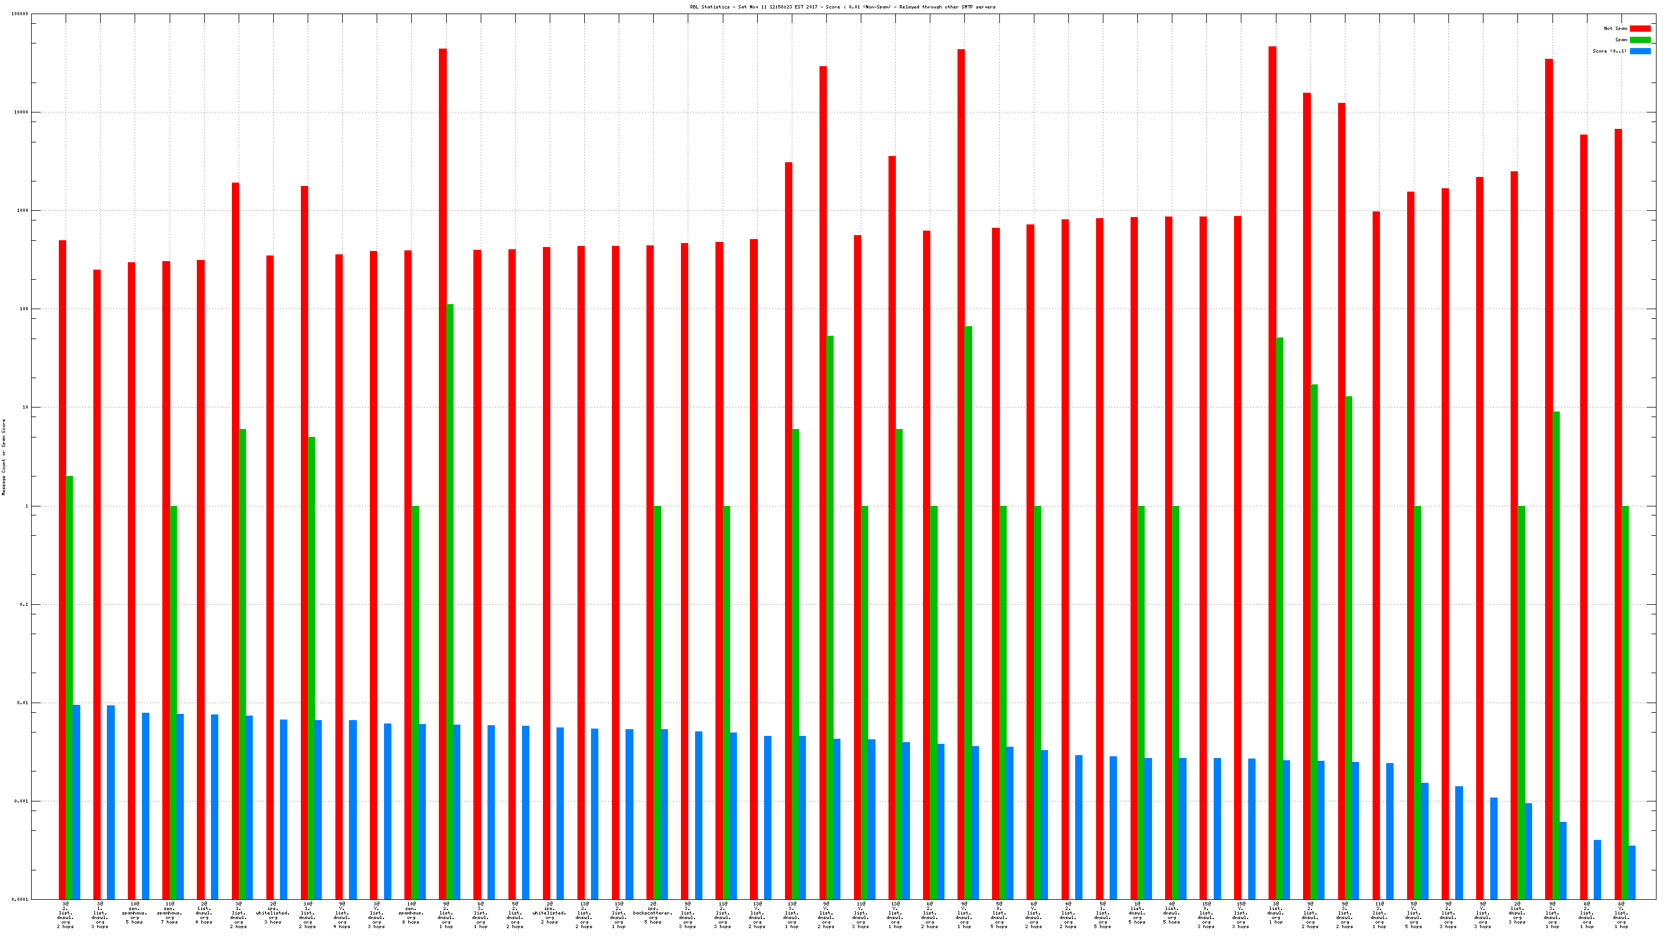Click the green Spam legend swatch
The height and width of the screenshot is (936, 1665).
[1640, 40]
